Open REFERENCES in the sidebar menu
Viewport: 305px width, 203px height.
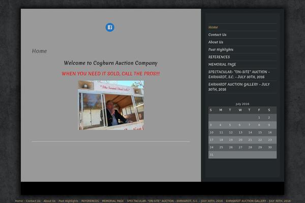[219, 57]
